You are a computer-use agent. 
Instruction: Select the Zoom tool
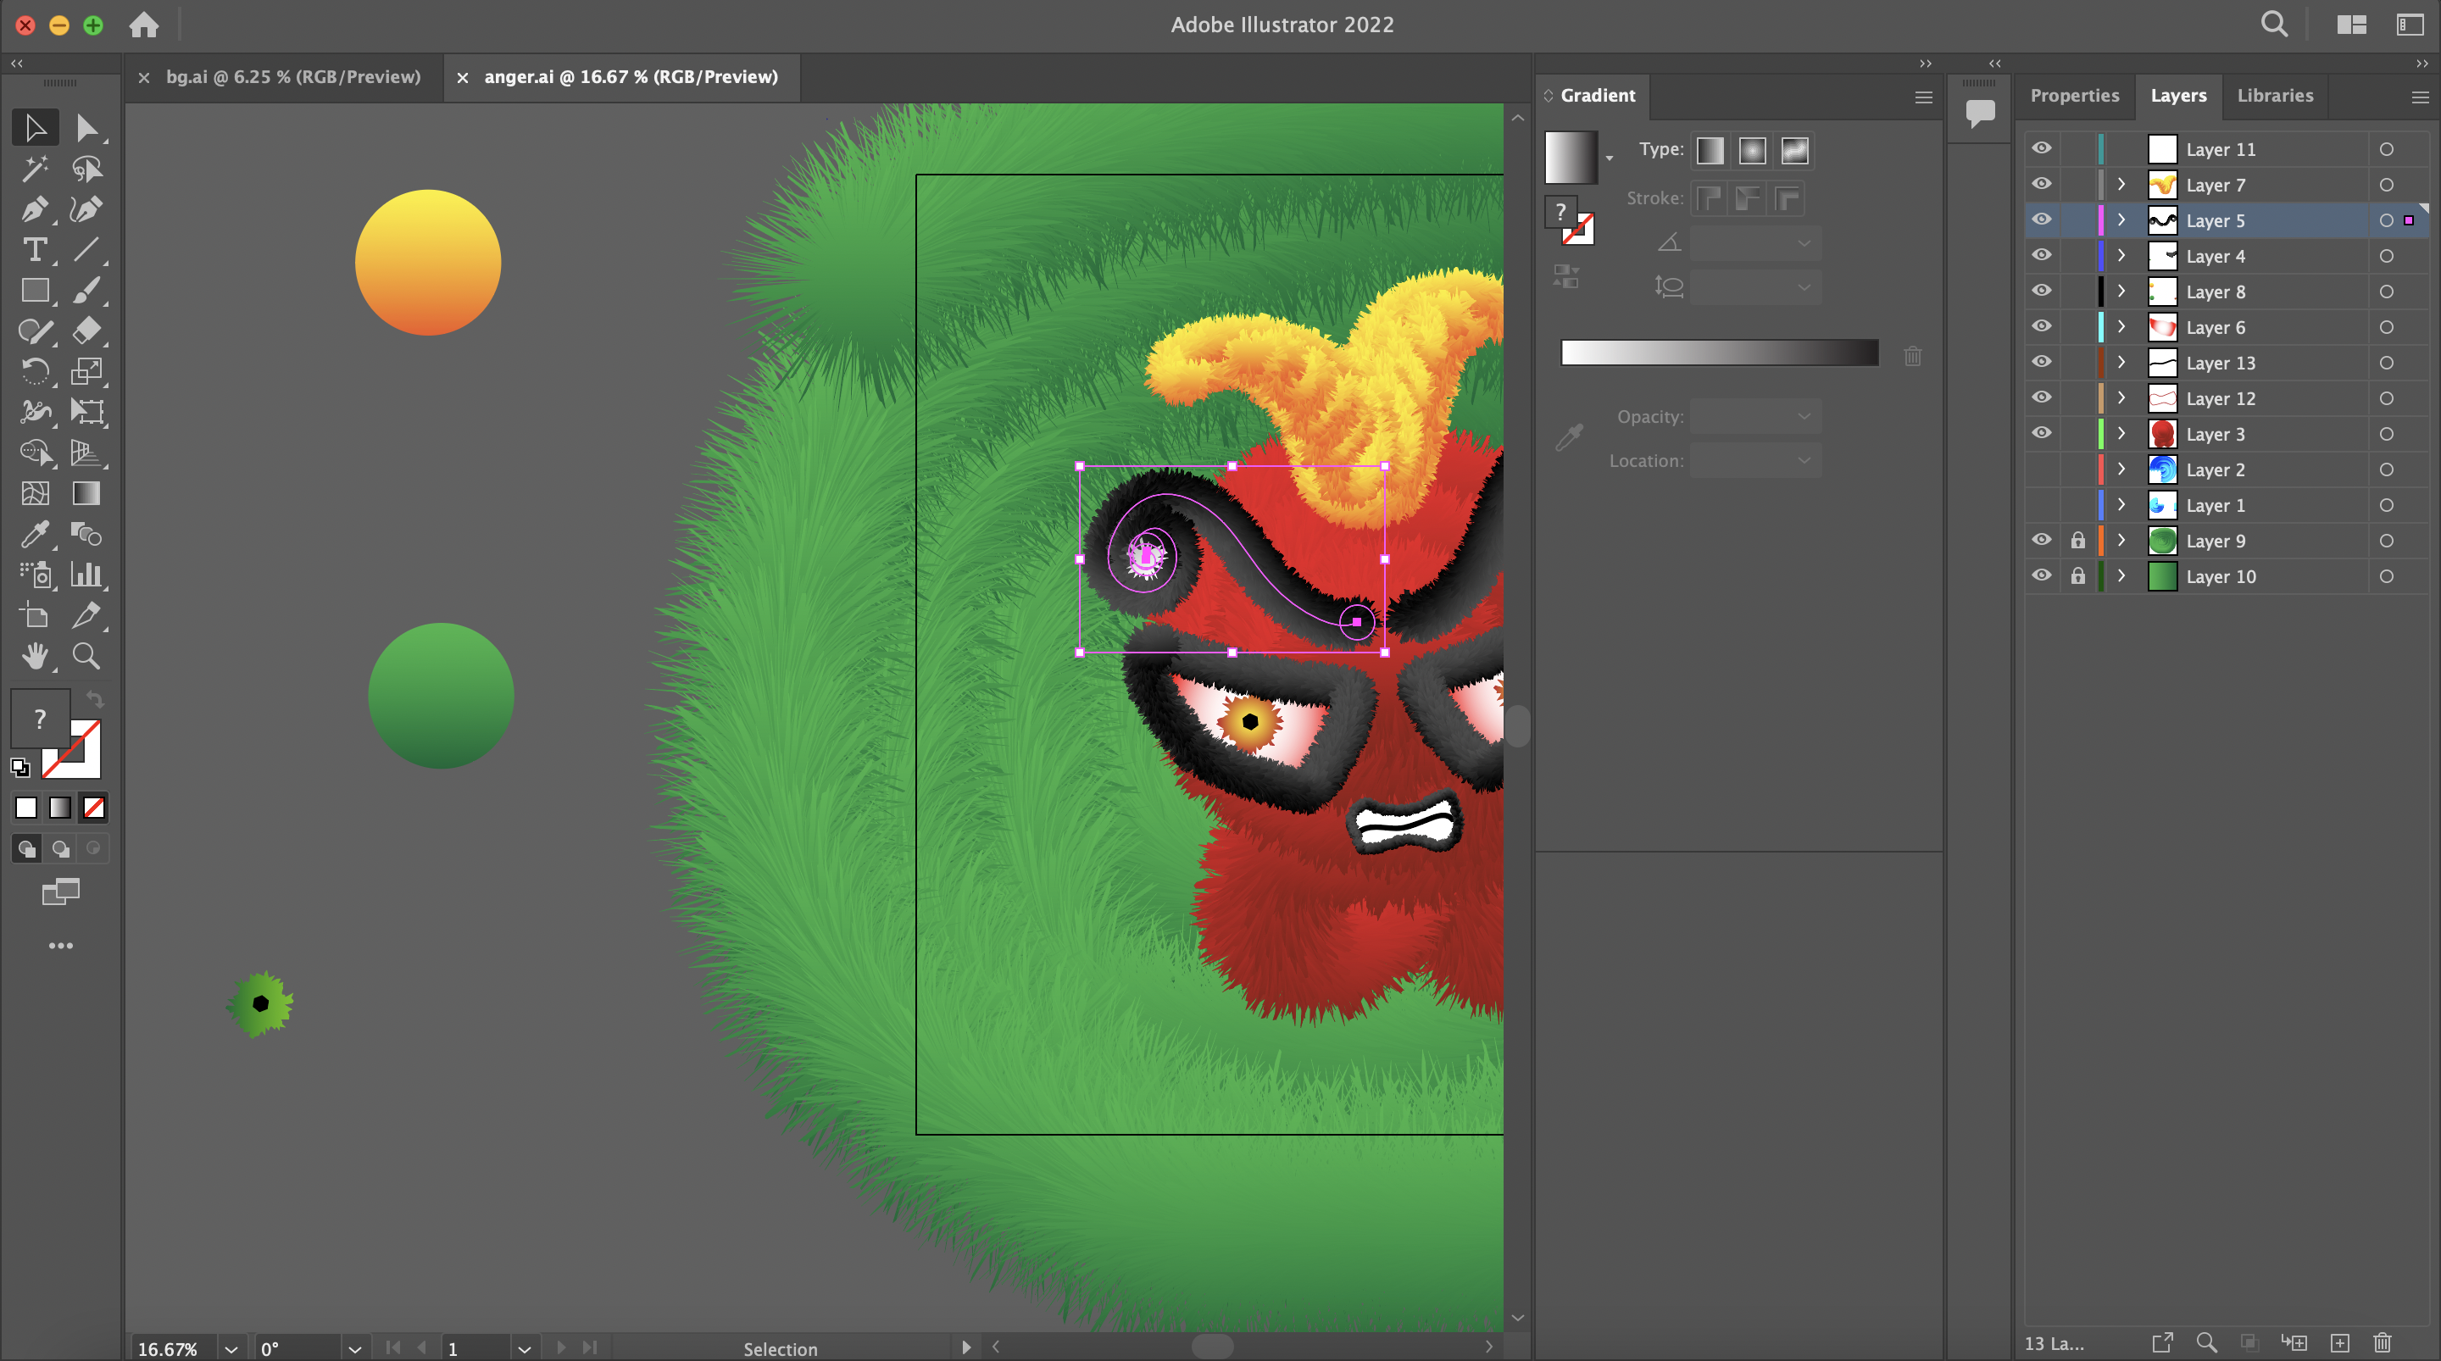(x=86, y=656)
